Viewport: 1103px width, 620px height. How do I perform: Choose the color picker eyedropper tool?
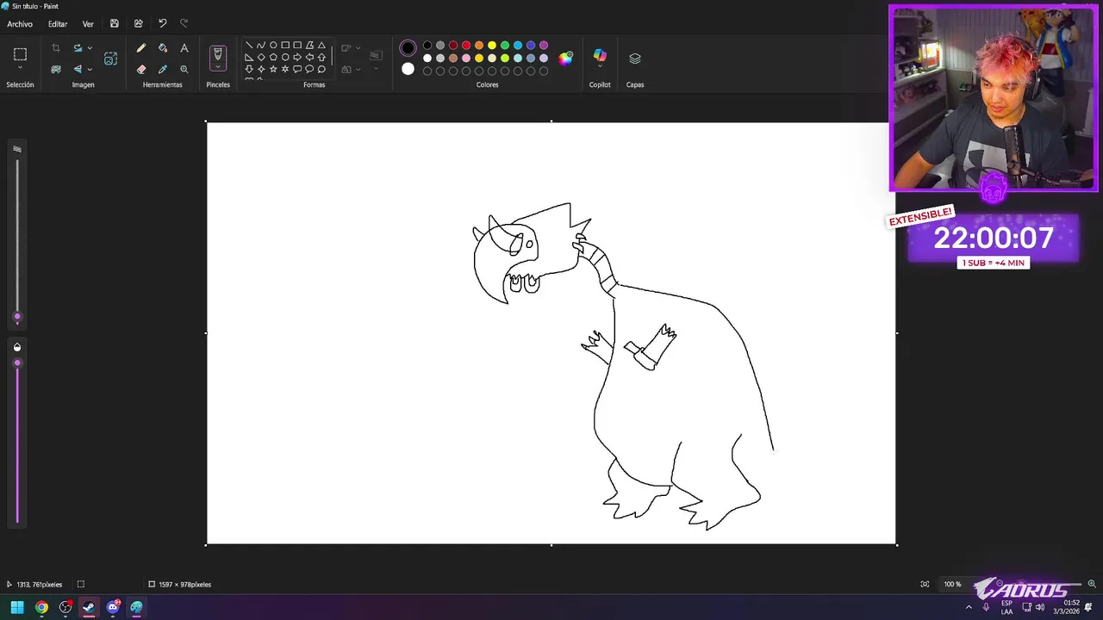click(x=163, y=69)
